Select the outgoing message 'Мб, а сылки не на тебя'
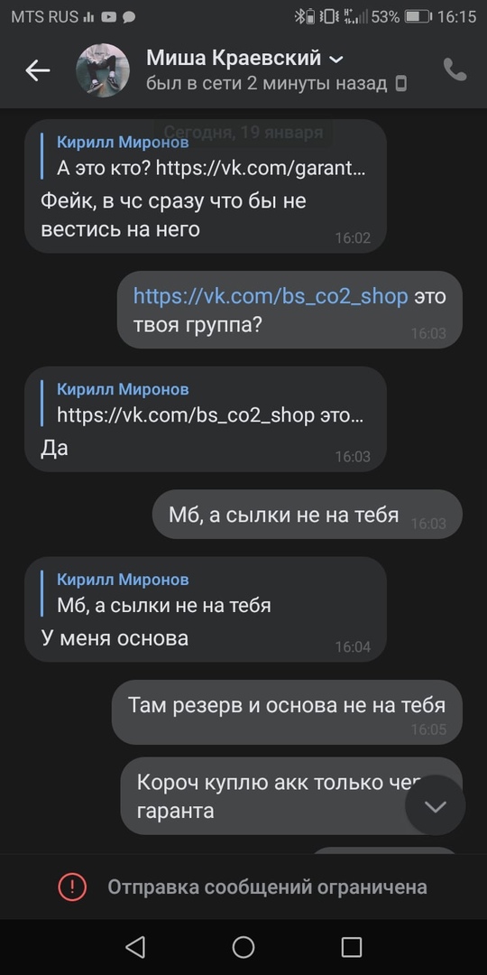This screenshot has width=487, height=975. (x=308, y=515)
